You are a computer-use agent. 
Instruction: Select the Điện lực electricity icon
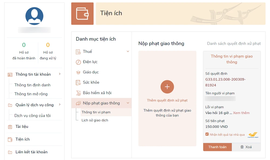click(x=78, y=62)
